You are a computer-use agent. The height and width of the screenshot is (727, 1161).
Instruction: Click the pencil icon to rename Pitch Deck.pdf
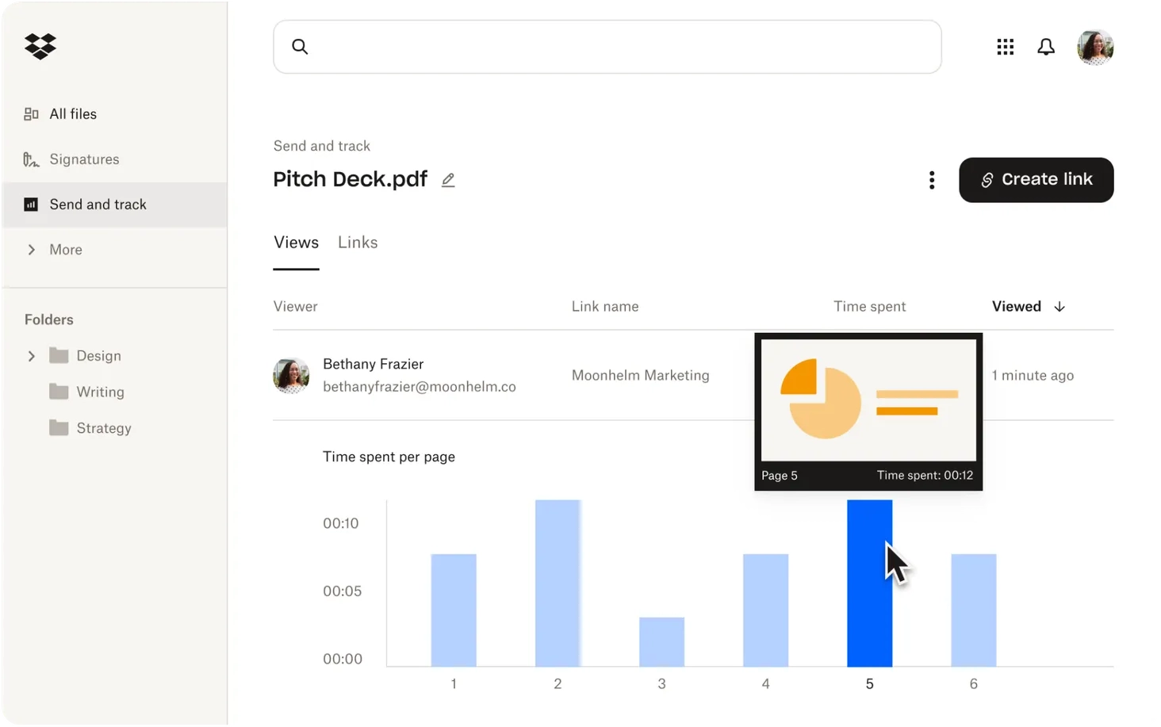(x=448, y=180)
